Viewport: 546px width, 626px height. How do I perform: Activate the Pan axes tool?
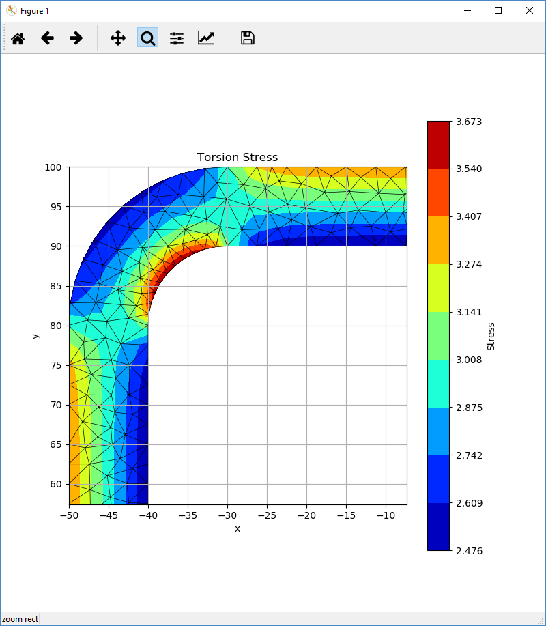click(x=118, y=38)
